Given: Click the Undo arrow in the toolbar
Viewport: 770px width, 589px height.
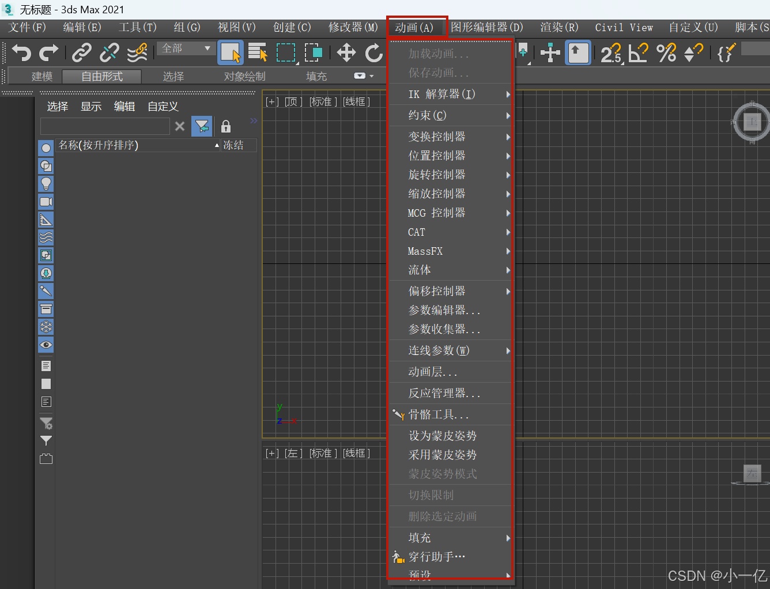Looking at the screenshot, I should point(21,53).
